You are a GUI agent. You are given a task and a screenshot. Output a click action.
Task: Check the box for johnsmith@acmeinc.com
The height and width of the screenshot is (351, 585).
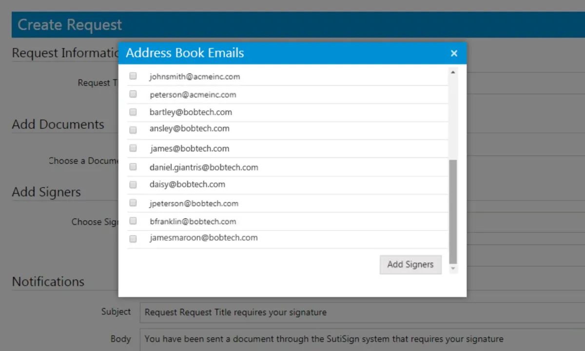pos(133,76)
